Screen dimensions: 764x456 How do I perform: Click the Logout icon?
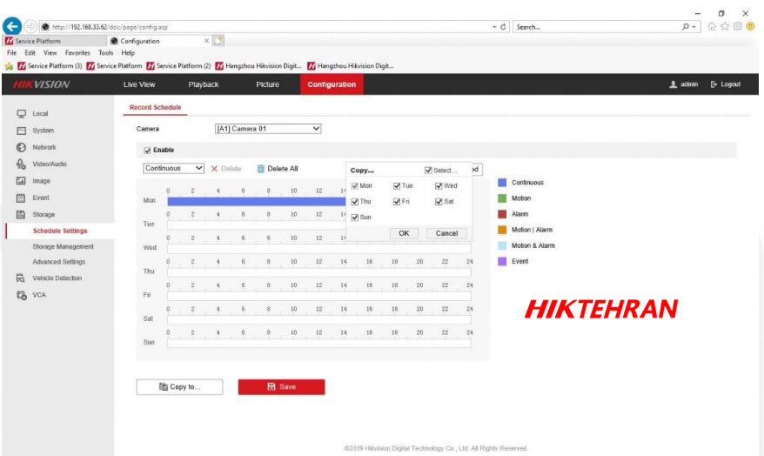pos(714,84)
